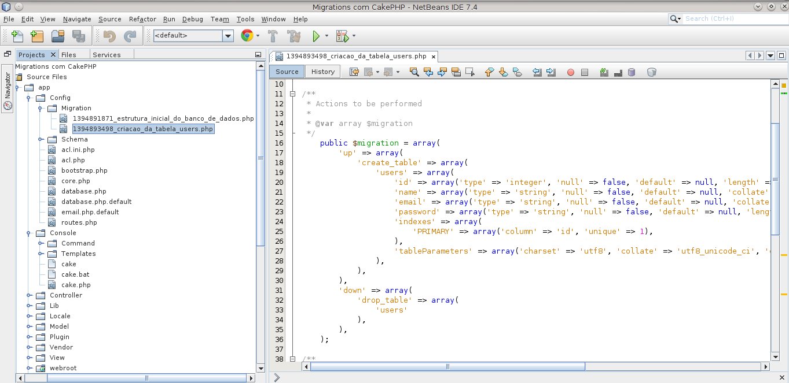Open the Run Project dropdown arrow

326,36
